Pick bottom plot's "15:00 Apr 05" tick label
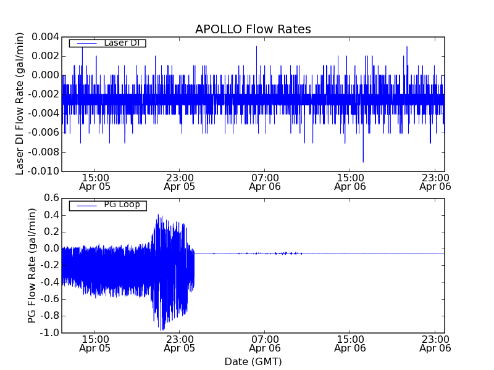 point(94,343)
